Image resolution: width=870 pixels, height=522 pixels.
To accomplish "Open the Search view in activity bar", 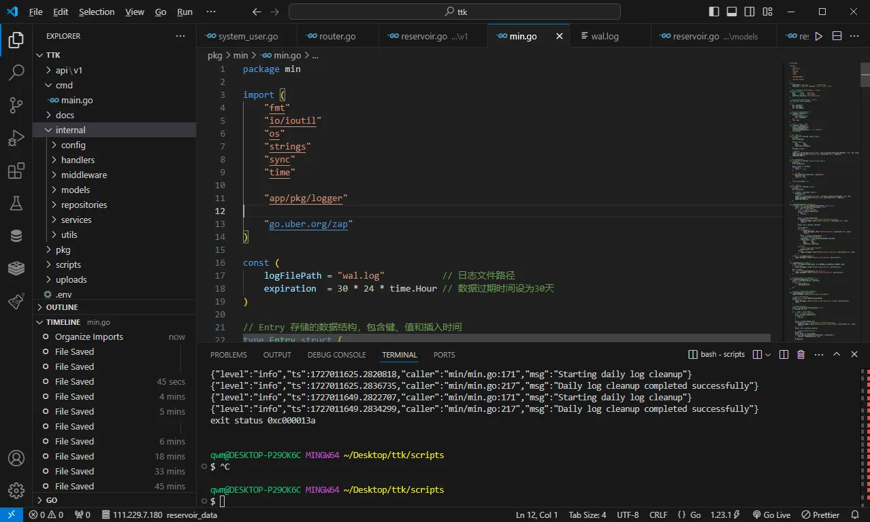I will tap(16, 72).
